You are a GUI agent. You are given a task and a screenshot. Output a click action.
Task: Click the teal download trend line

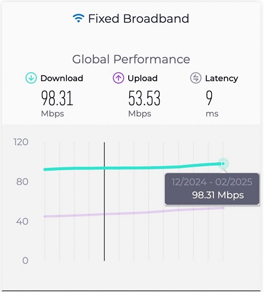coord(134,167)
